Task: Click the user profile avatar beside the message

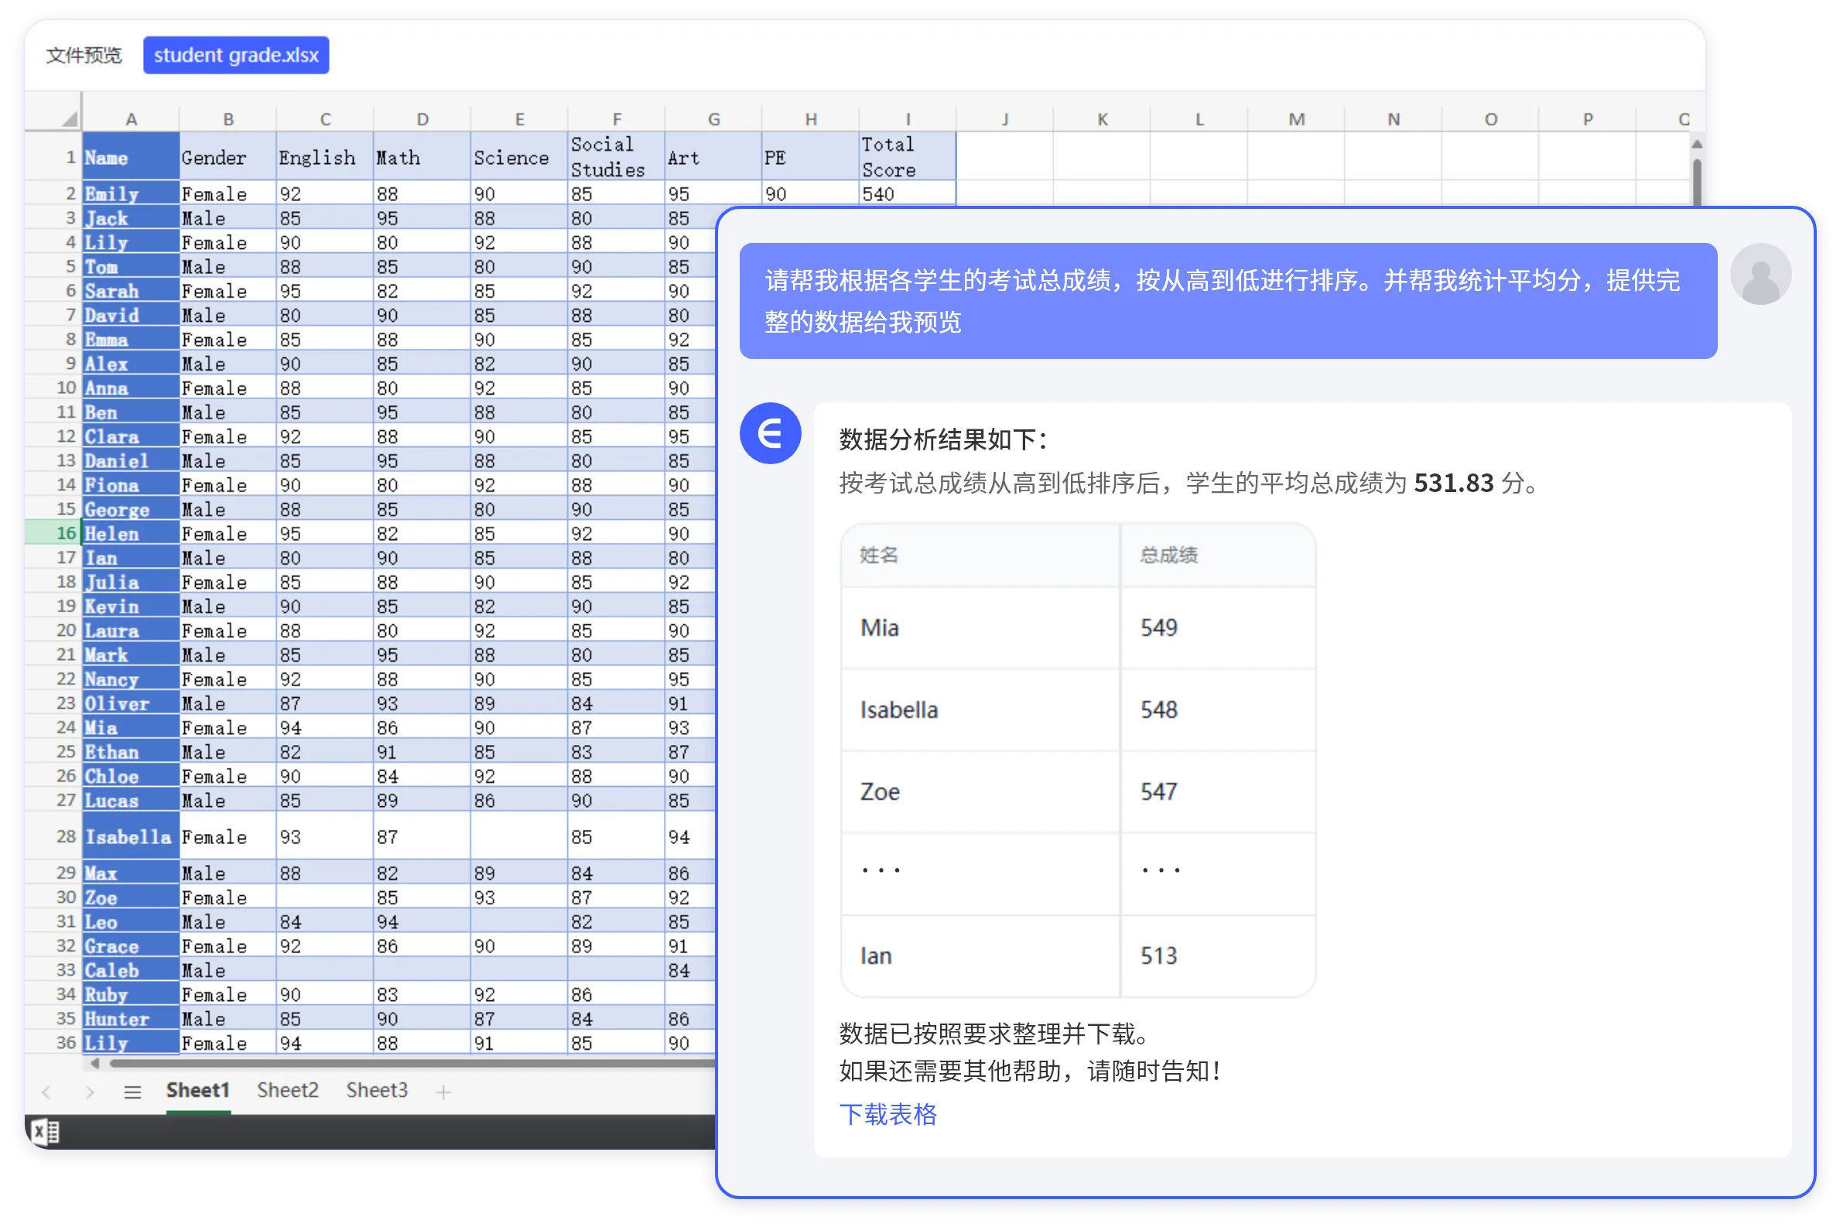Action: coord(1762,273)
